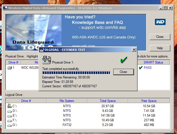Click the Windows drive icon for C:\
The height and width of the screenshot is (134, 177).
pyautogui.click(x=10, y=106)
